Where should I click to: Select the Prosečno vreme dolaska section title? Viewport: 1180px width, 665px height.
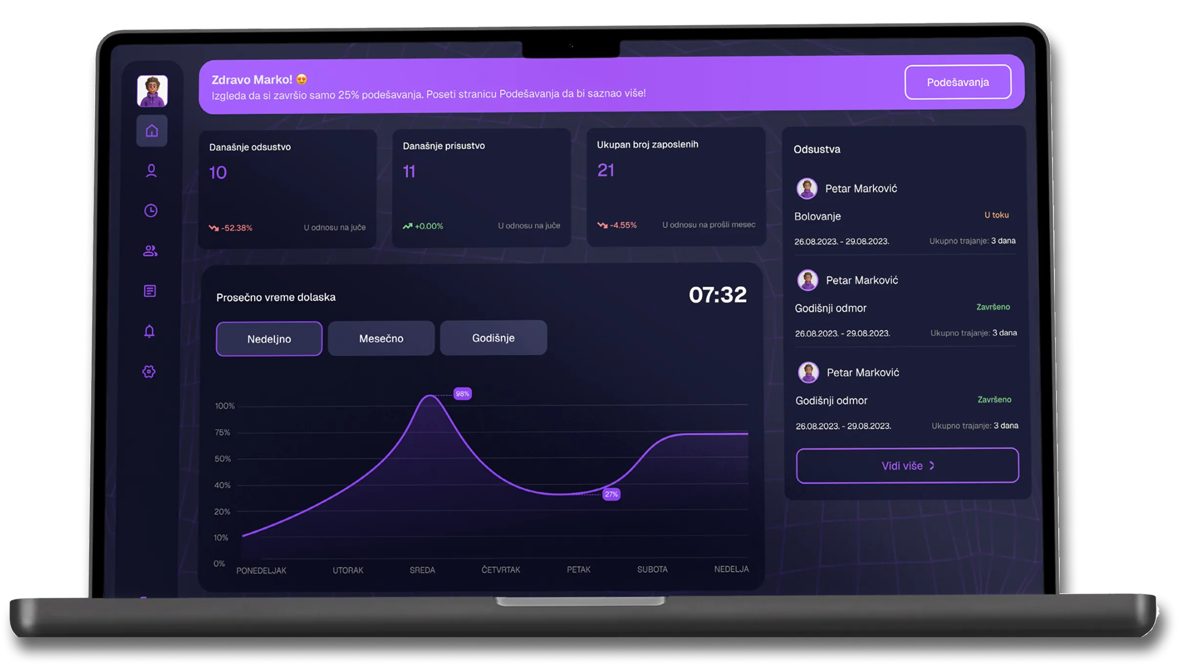275,297
